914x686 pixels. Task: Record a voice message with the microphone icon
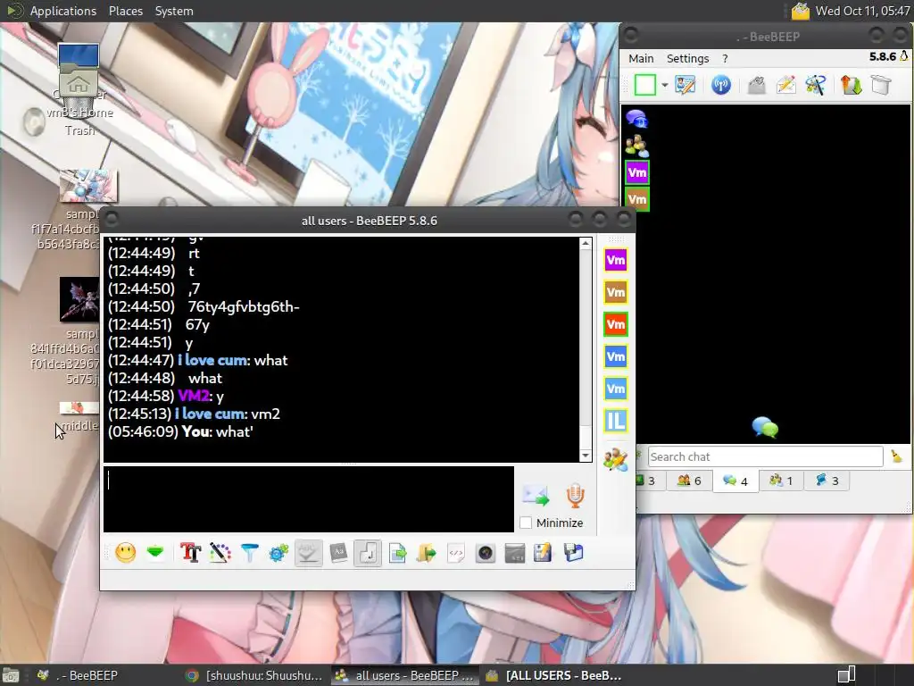pos(576,496)
